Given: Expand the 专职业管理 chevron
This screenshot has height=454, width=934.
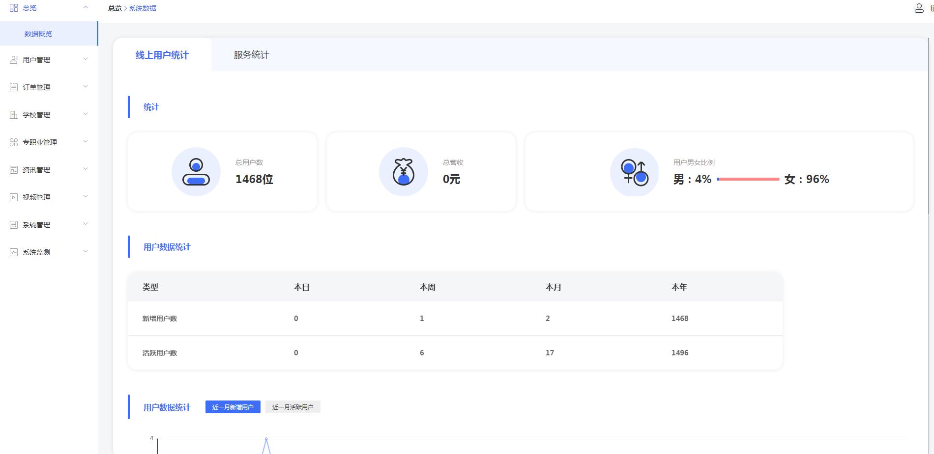Looking at the screenshot, I should point(86,142).
